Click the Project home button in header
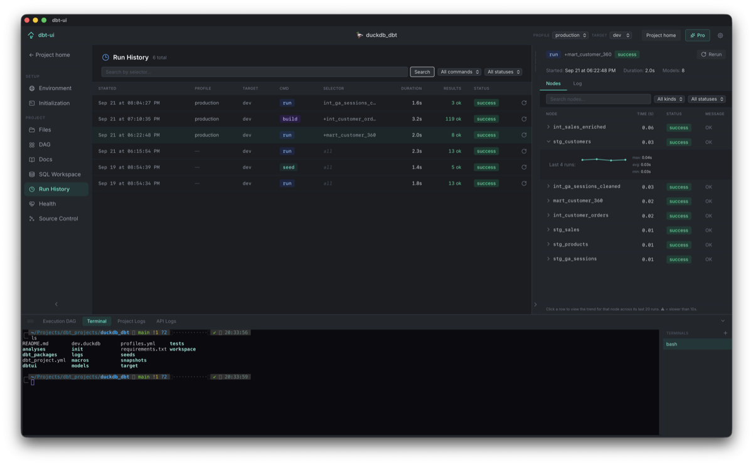 pyautogui.click(x=661, y=36)
